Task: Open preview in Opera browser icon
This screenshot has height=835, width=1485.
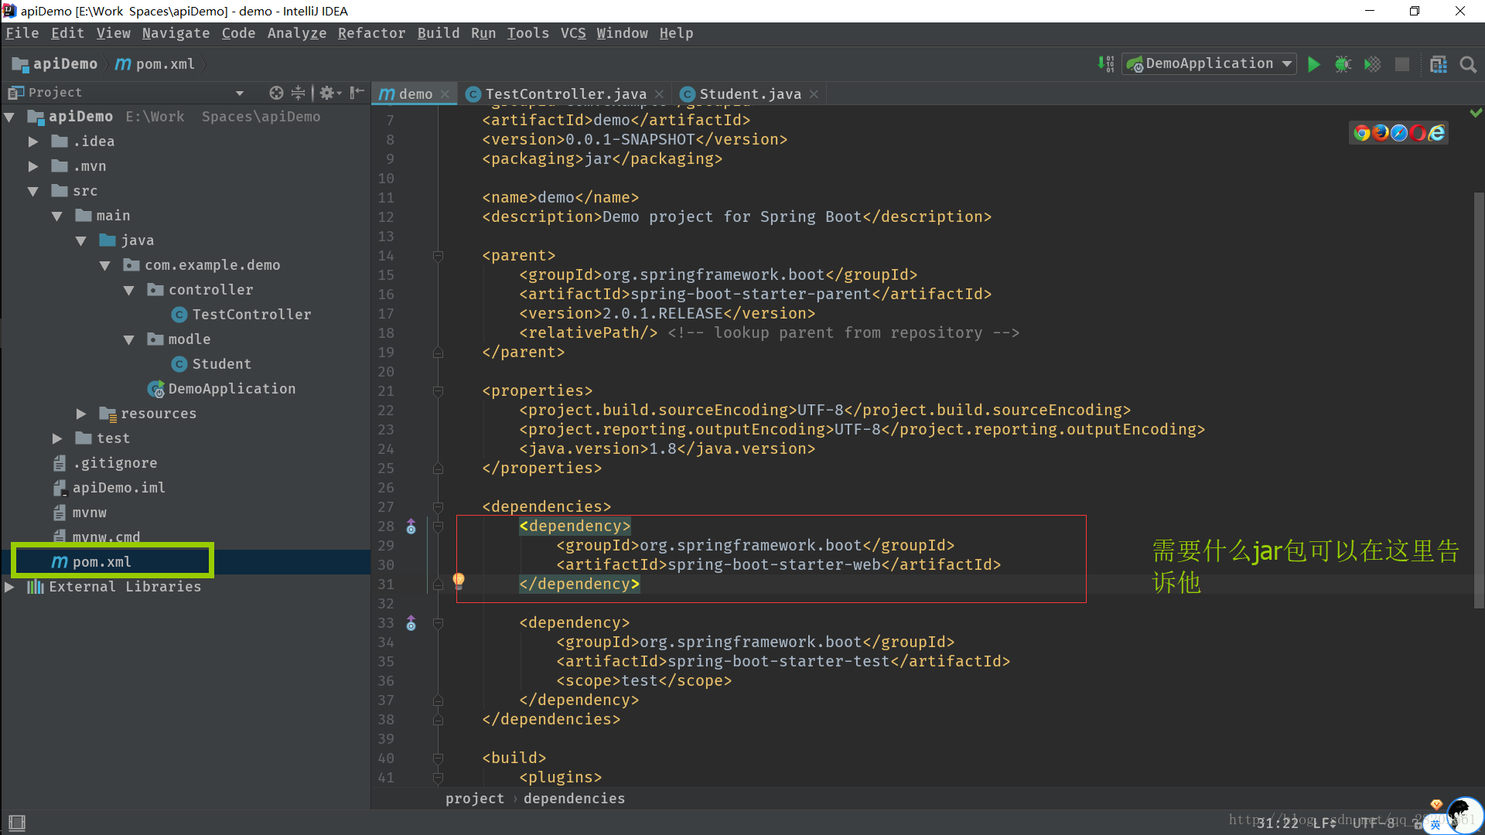Action: click(x=1418, y=133)
